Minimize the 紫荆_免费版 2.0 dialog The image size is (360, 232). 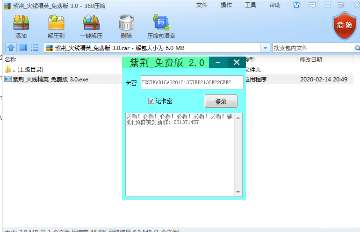[x=218, y=63]
